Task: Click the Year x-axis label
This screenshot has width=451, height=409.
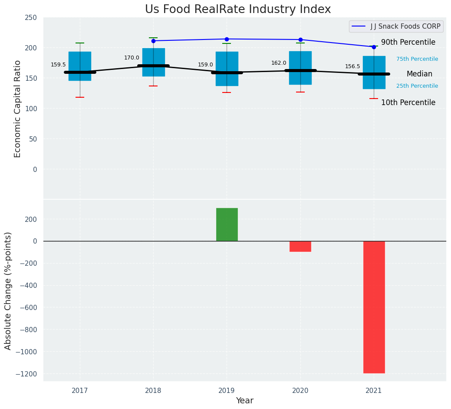Action: tap(244, 401)
